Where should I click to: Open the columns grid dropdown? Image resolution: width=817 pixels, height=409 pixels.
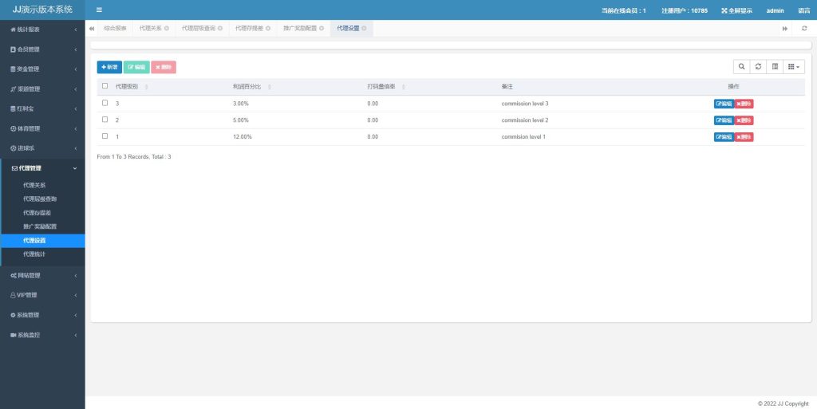click(x=794, y=67)
